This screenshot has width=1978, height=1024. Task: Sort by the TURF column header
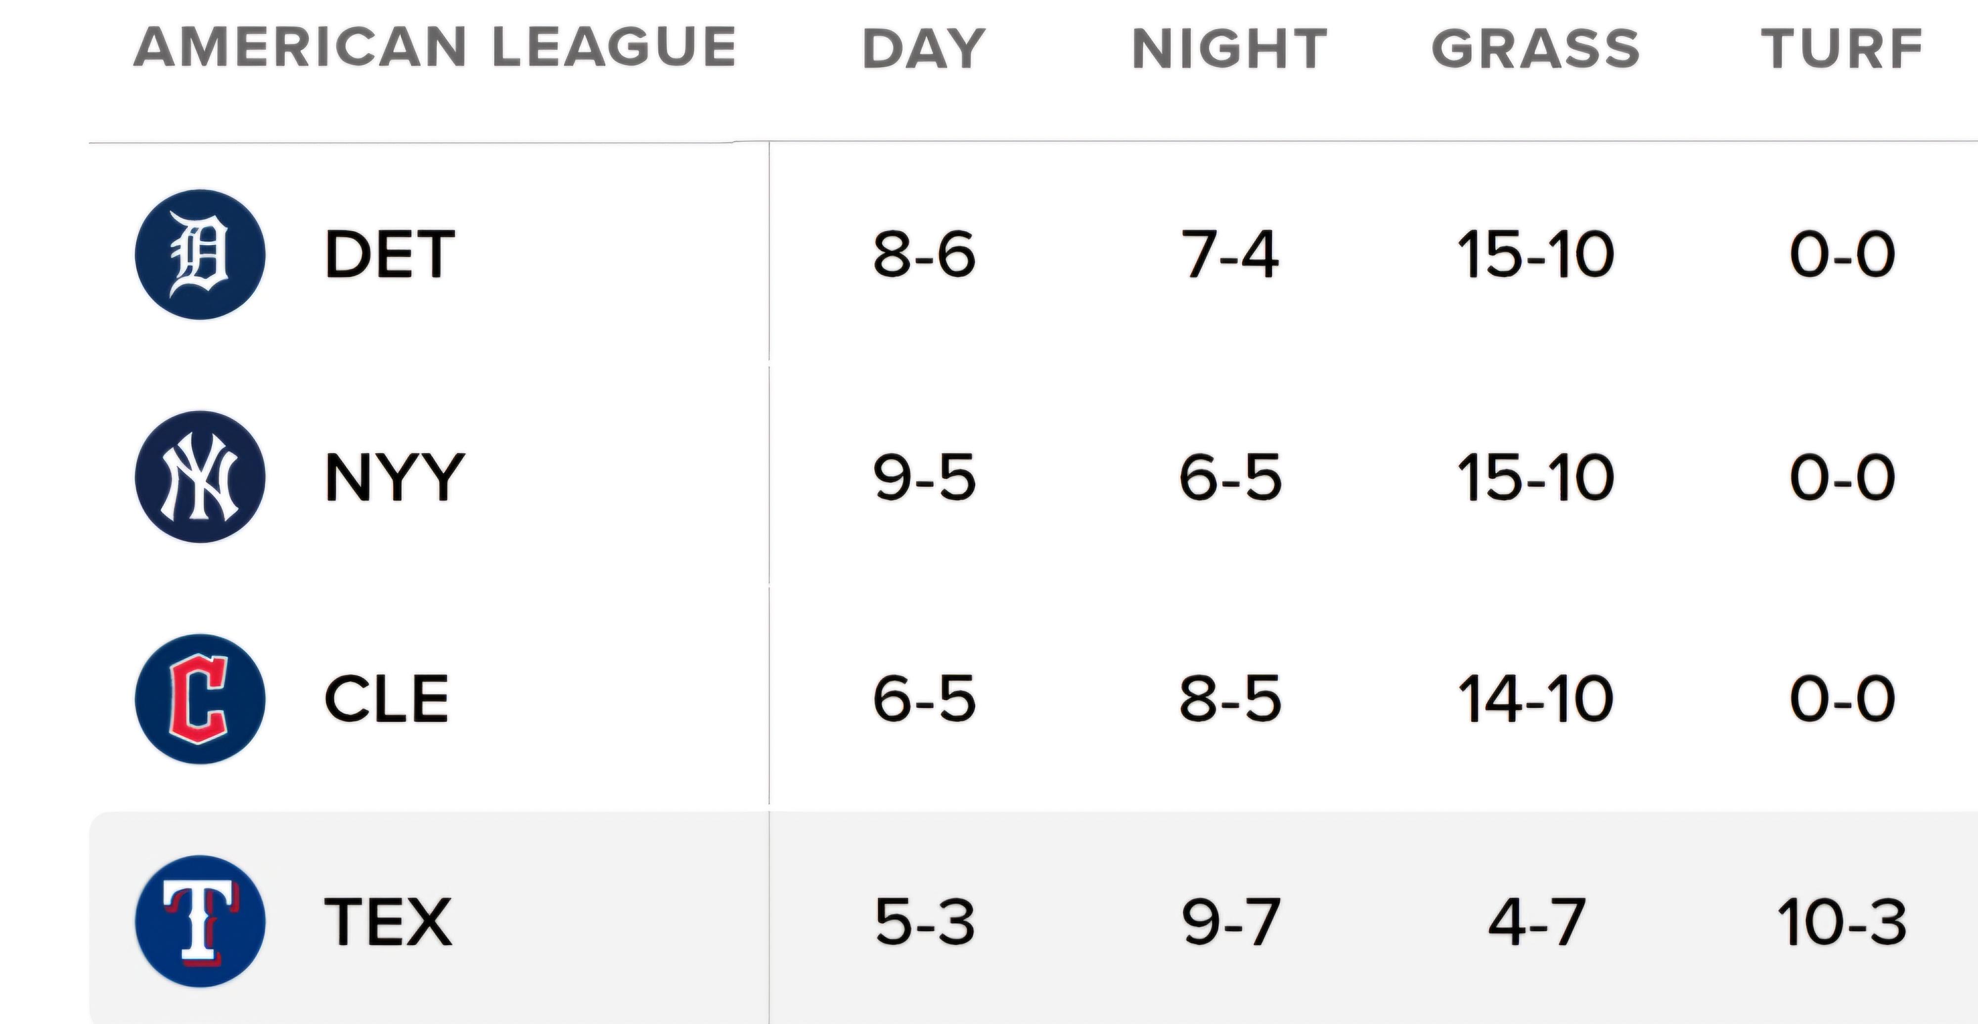[x=1842, y=48]
